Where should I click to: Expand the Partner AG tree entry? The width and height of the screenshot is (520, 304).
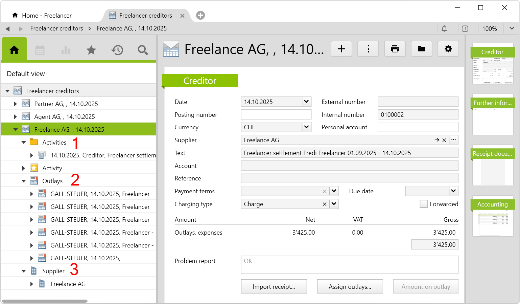click(x=16, y=104)
